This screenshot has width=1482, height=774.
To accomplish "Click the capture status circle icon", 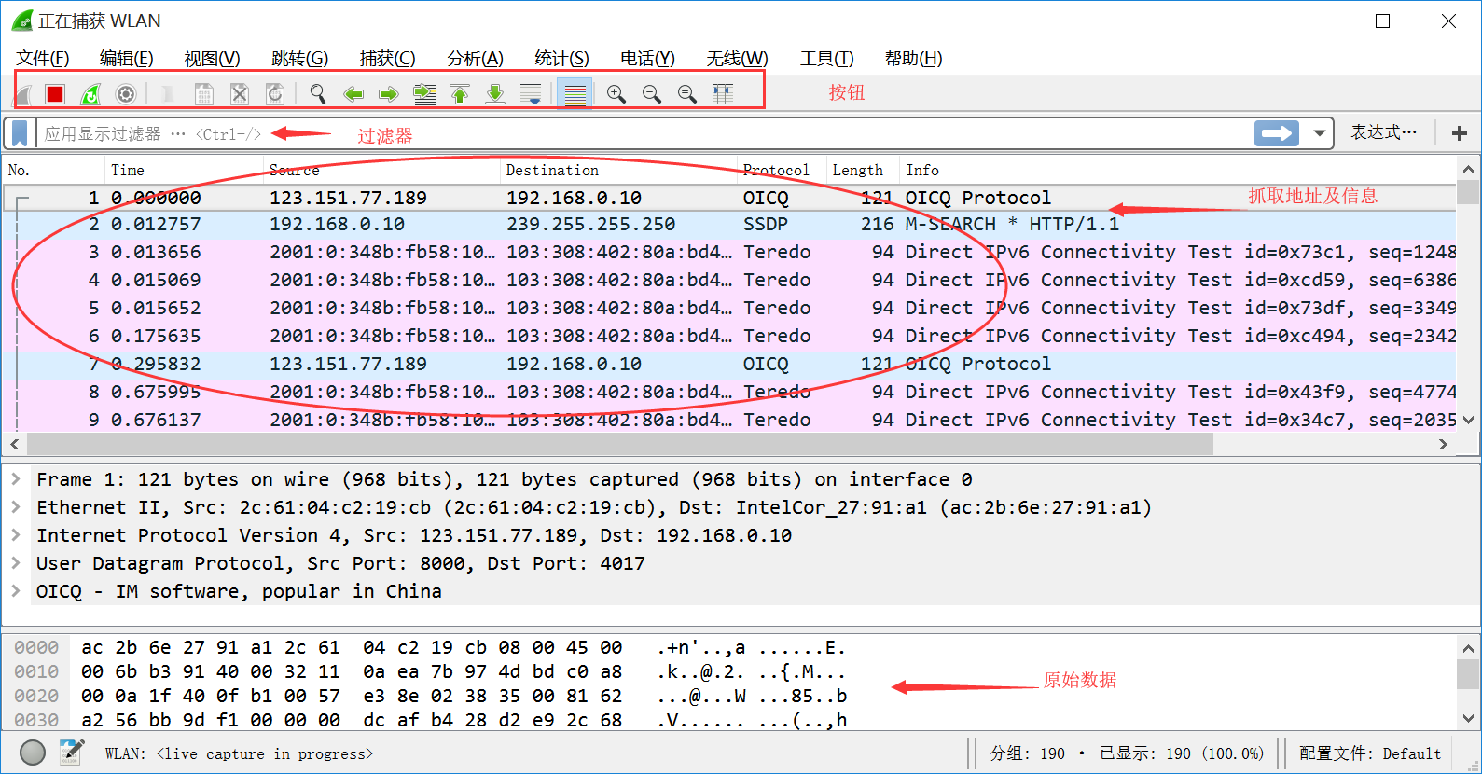I will tap(33, 753).
